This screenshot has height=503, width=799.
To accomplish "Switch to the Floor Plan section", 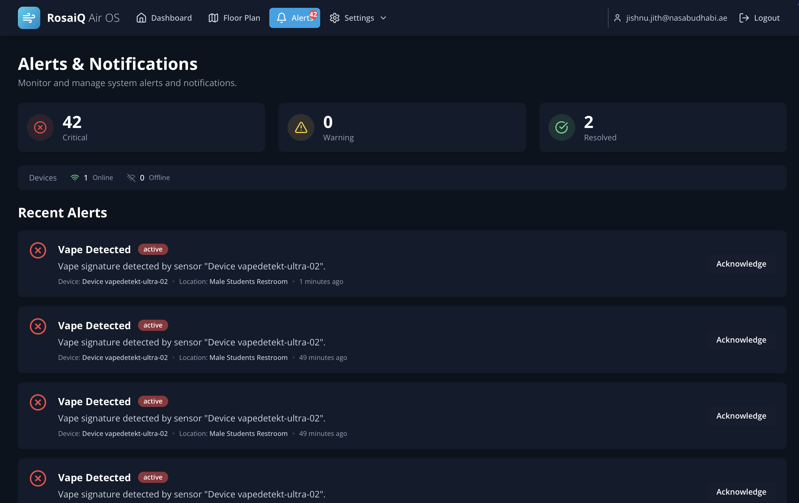I will [x=234, y=18].
